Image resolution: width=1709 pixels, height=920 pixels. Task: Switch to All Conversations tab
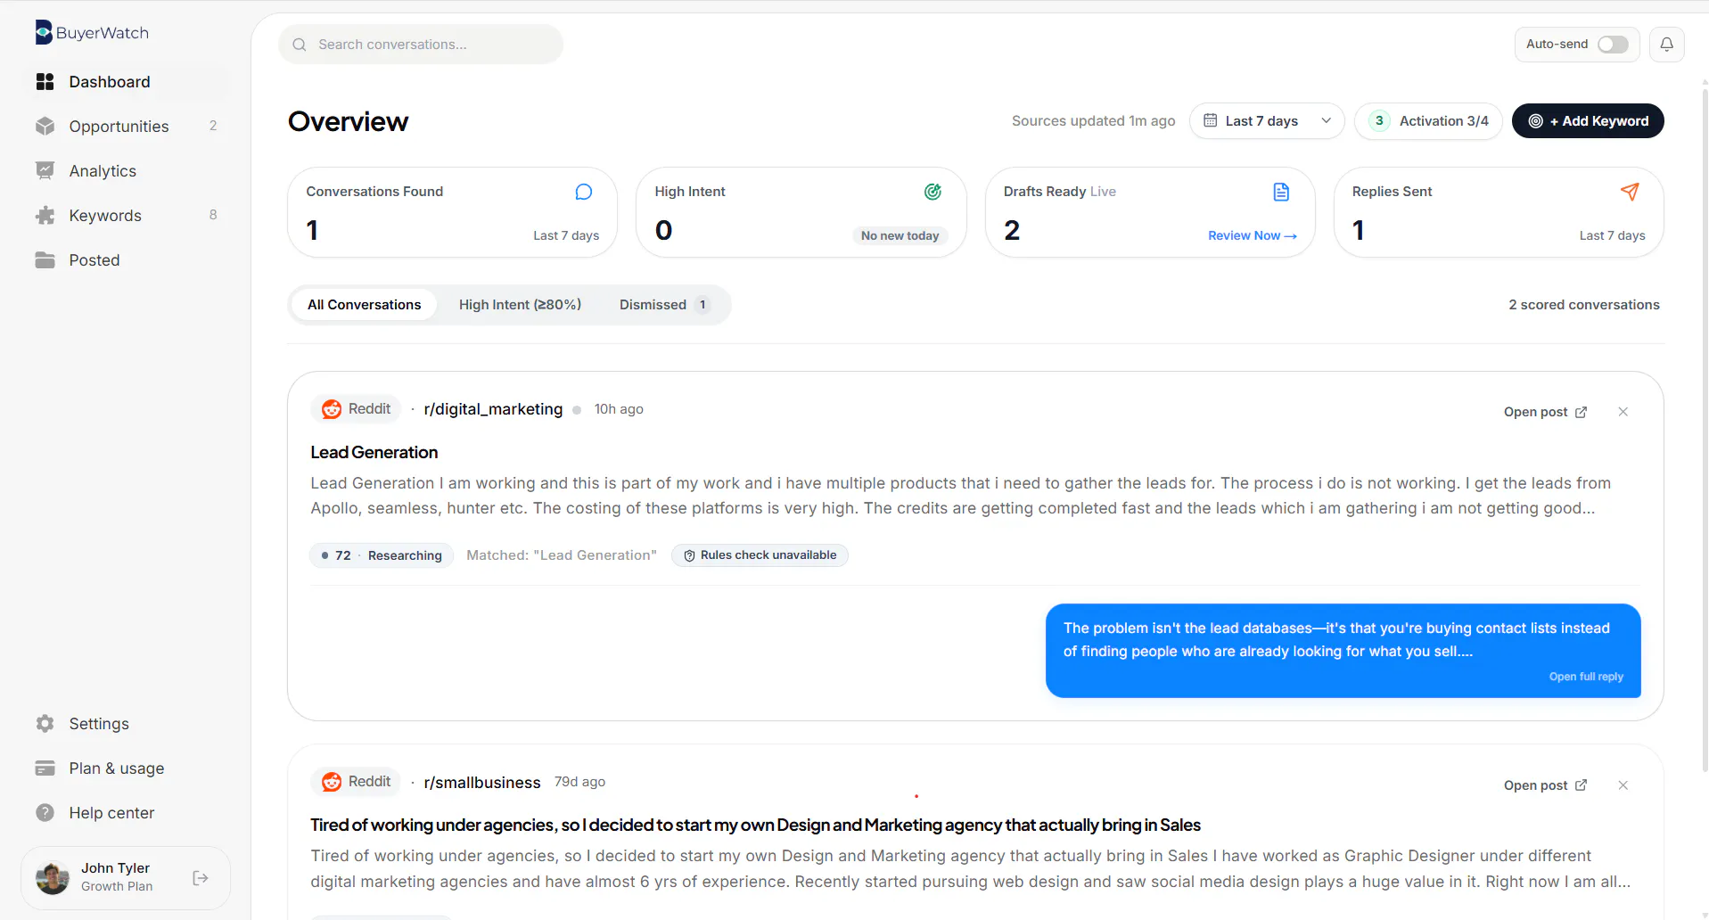tap(364, 305)
